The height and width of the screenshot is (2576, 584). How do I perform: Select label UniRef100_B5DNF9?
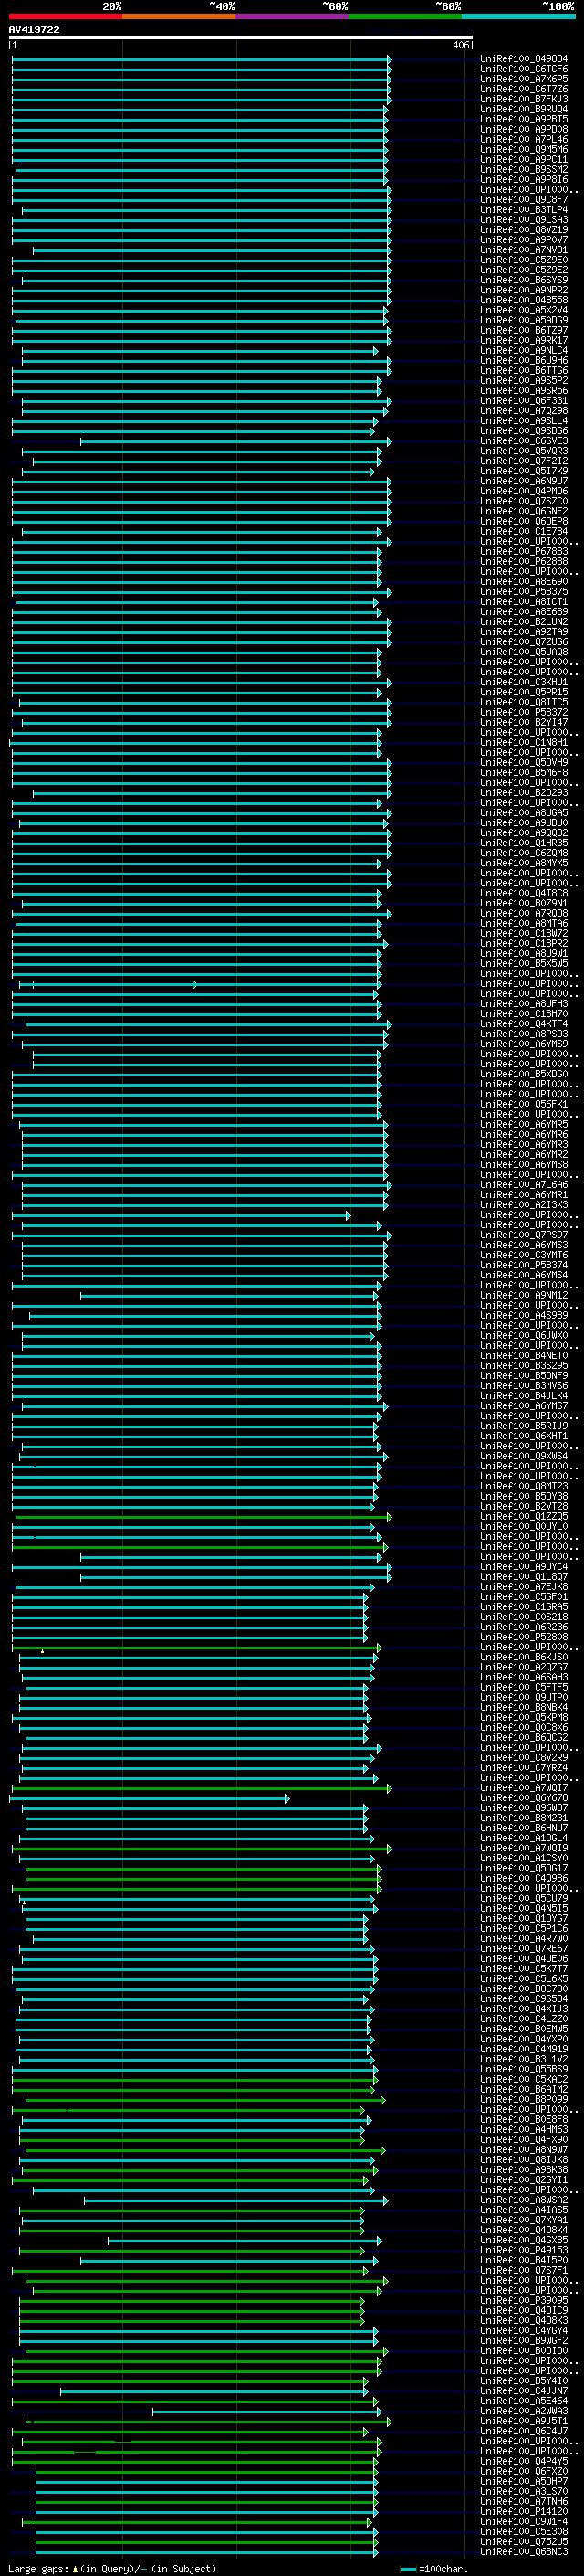point(524,1376)
